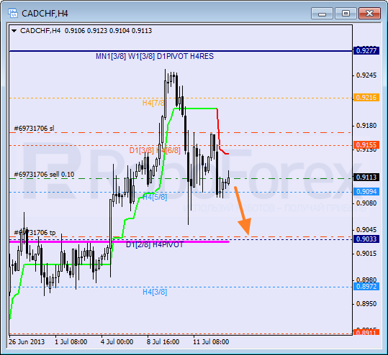
Task: Select the #69731706 sl order label
Action: point(34,129)
